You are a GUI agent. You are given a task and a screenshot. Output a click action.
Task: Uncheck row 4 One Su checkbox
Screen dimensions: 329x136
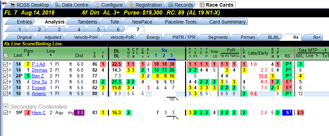pyautogui.click(x=6, y=82)
